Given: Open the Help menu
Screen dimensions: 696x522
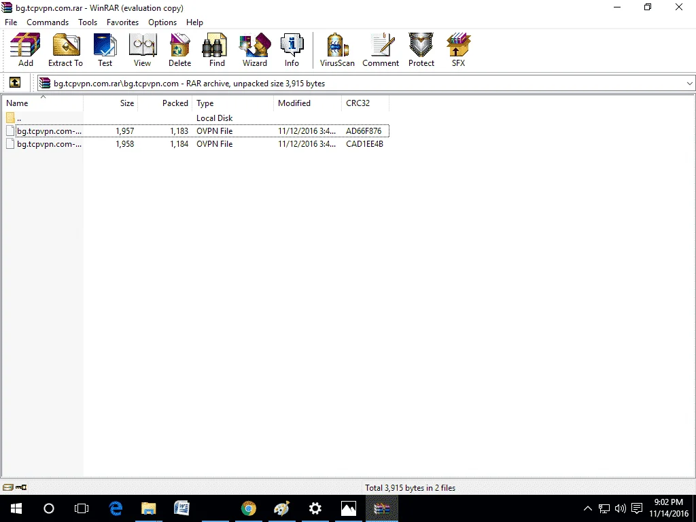Looking at the screenshot, I should point(194,22).
